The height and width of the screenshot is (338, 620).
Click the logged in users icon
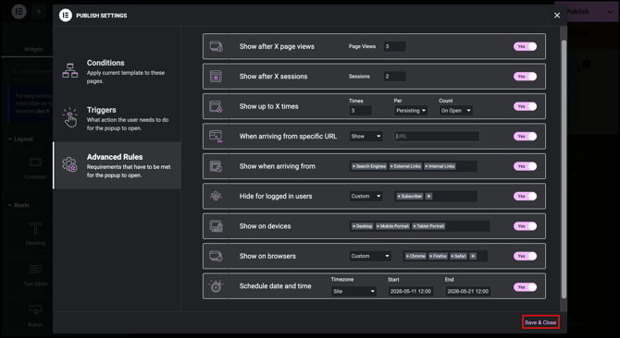coord(216,196)
